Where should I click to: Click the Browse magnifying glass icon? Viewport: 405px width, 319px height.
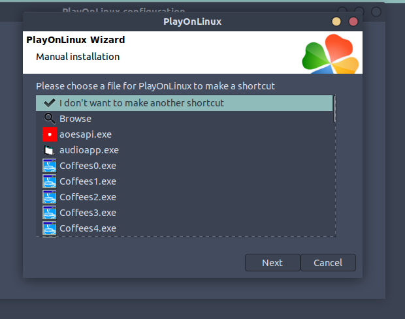[50, 119]
